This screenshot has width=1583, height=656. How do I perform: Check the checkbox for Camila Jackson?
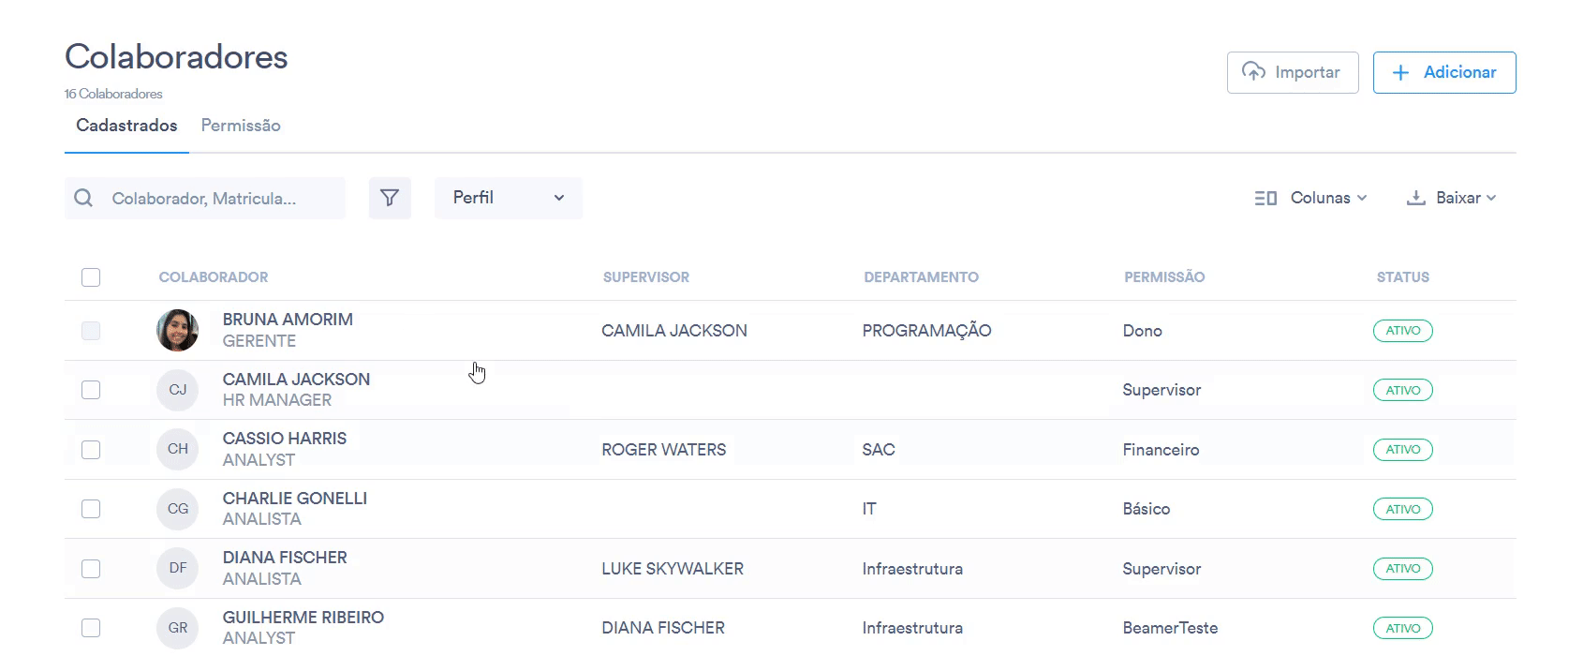(x=91, y=390)
